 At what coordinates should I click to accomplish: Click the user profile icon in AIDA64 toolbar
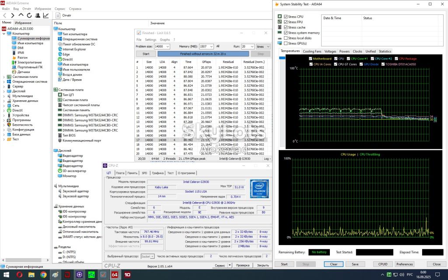click(38, 15)
